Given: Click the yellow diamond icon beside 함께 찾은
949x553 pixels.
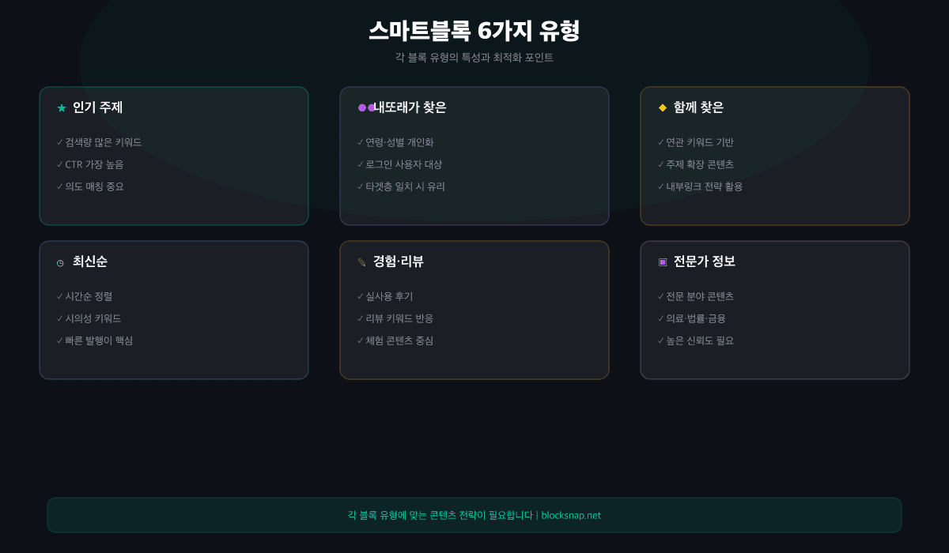Looking at the screenshot, I should click(x=663, y=107).
